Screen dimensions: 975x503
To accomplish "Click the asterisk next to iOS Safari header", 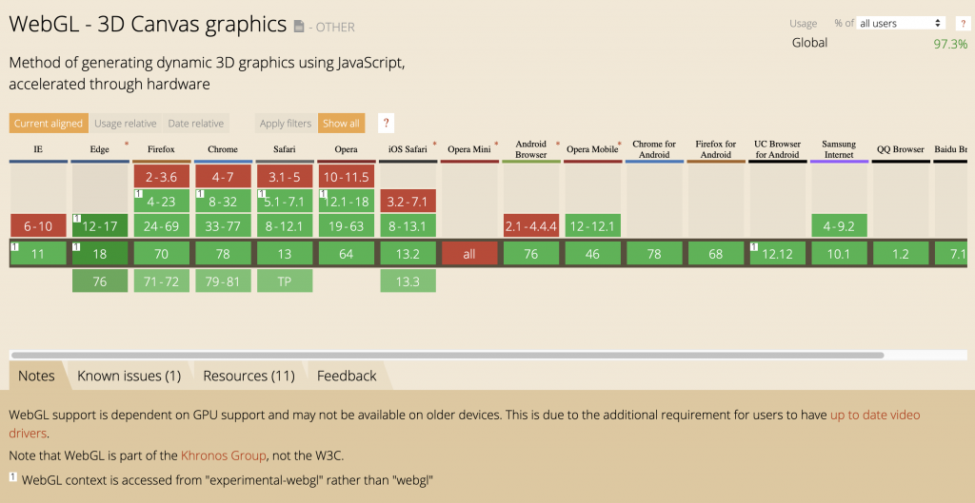I will 434,145.
